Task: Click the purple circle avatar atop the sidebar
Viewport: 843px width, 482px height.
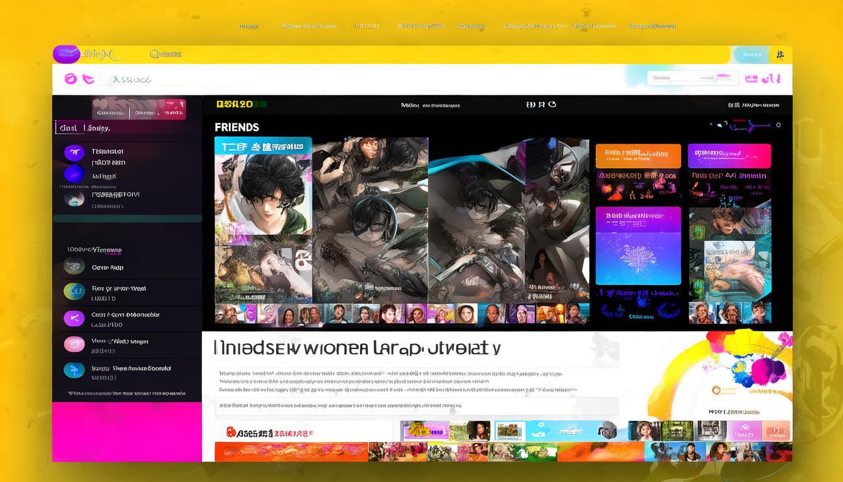Action: tap(74, 153)
